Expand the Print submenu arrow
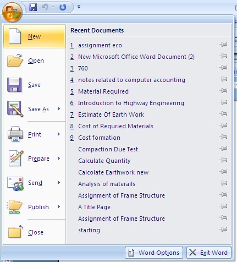Image resolution: width=237 pixels, height=262 pixels. coord(59,134)
